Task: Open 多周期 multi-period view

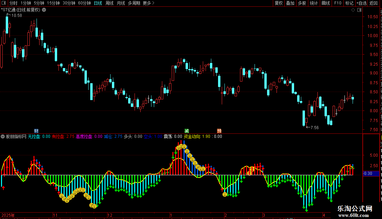Action: pyautogui.click(x=134, y=3)
